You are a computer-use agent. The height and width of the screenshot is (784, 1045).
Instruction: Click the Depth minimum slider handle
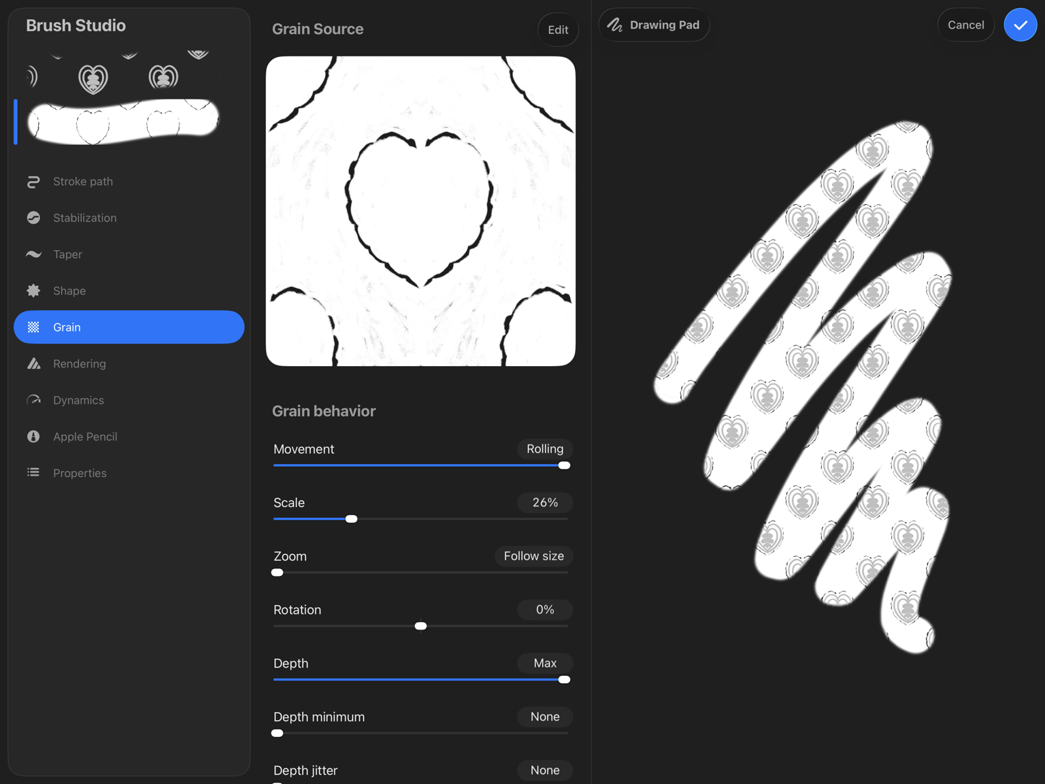click(x=277, y=733)
